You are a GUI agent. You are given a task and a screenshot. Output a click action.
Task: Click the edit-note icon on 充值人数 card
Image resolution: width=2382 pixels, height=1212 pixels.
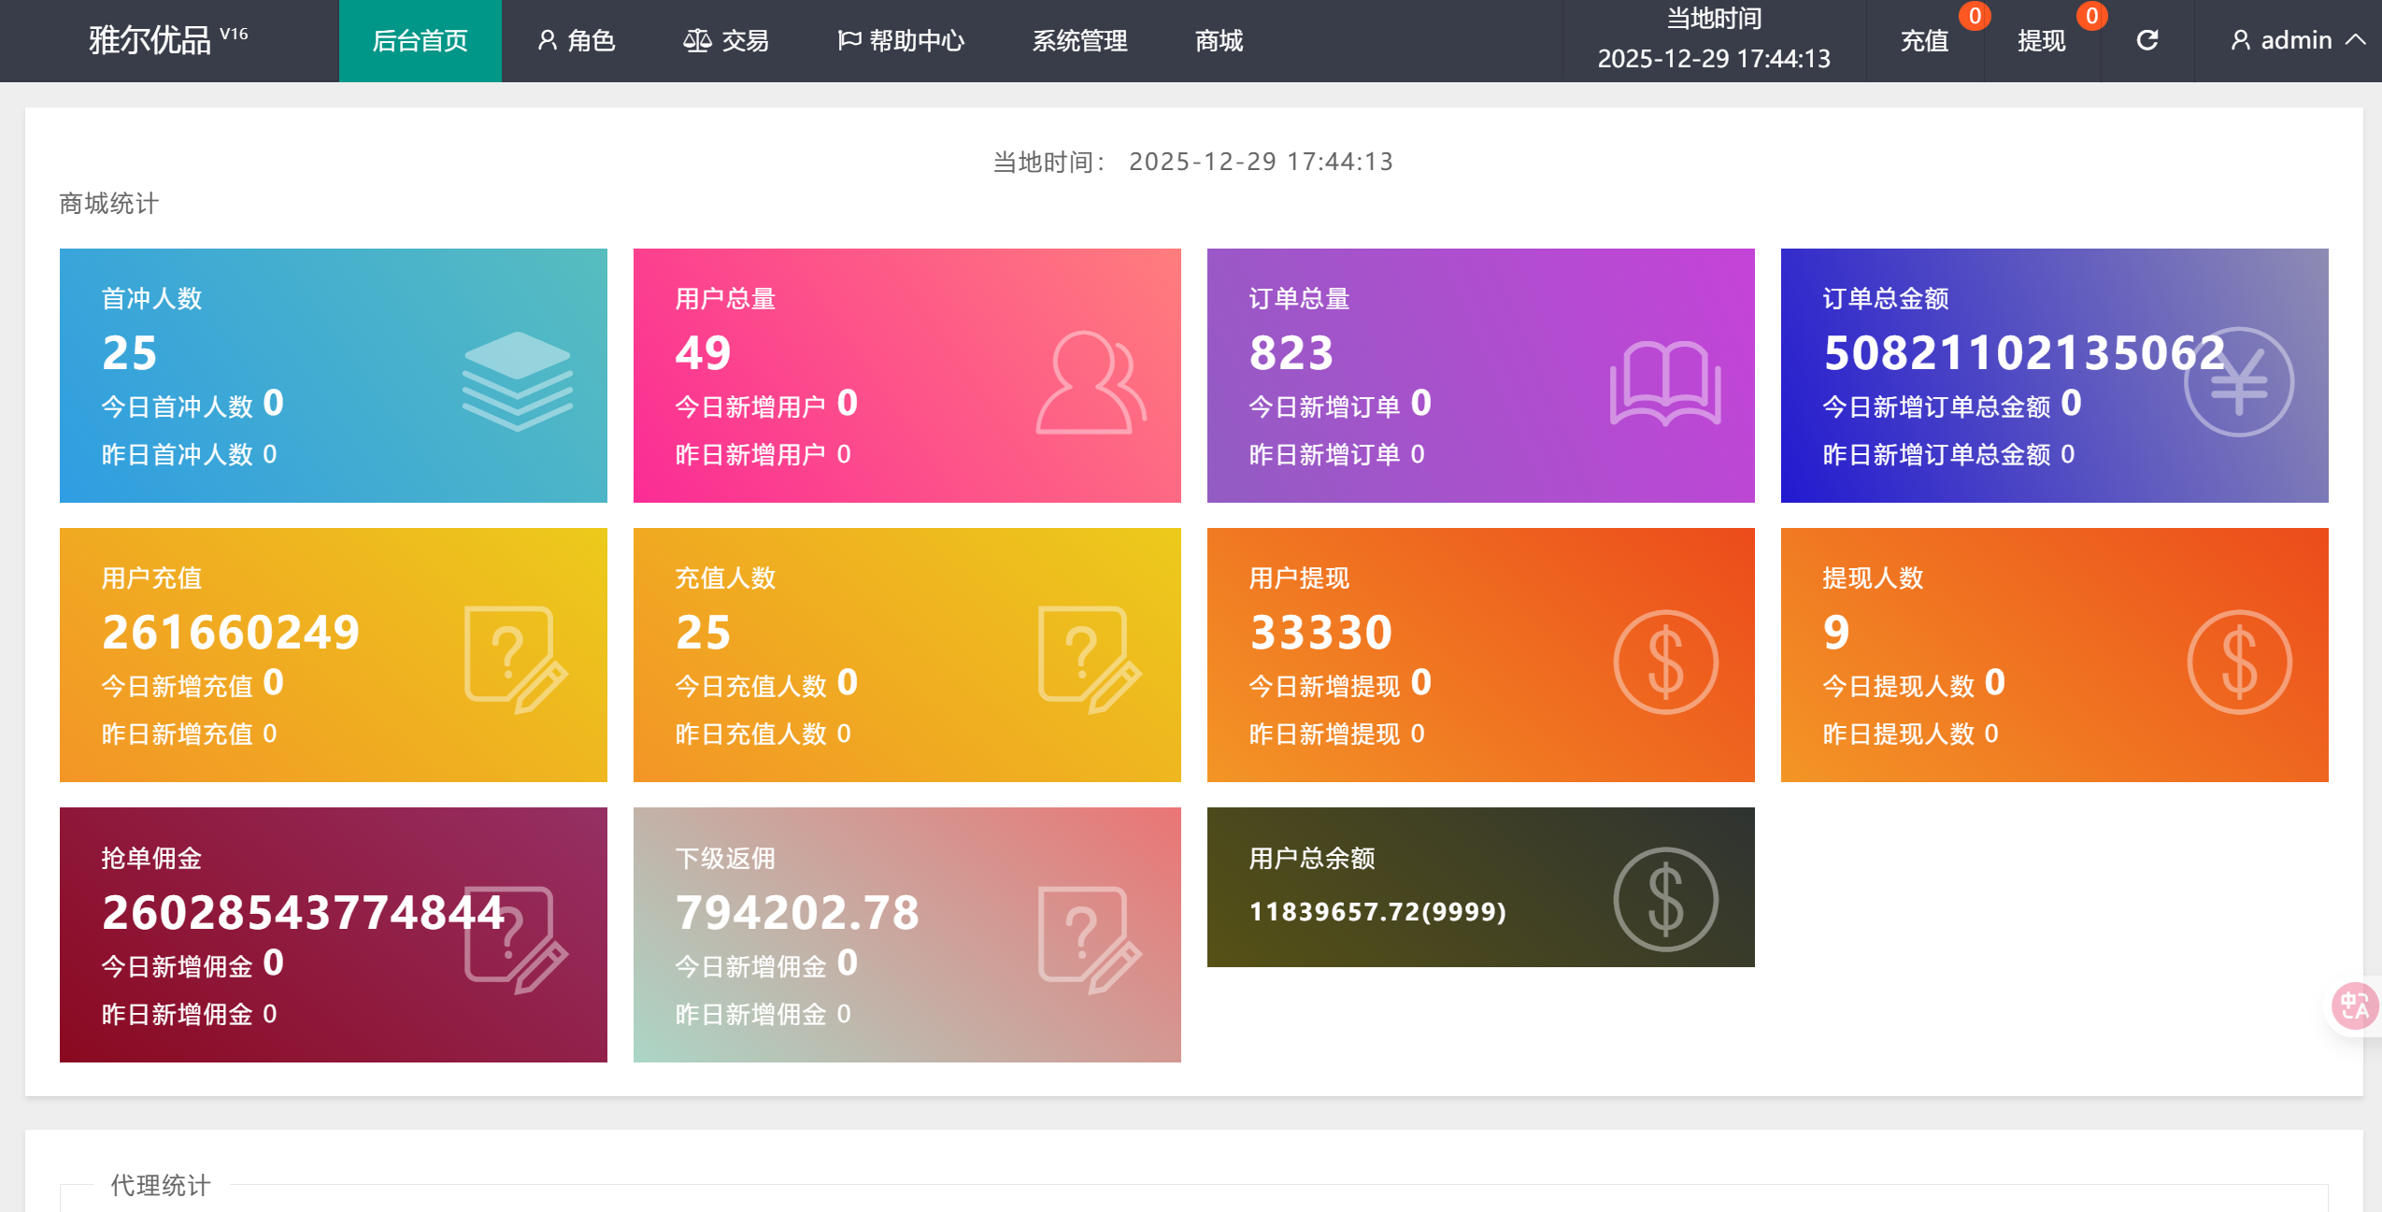pyautogui.click(x=1090, y=660)
